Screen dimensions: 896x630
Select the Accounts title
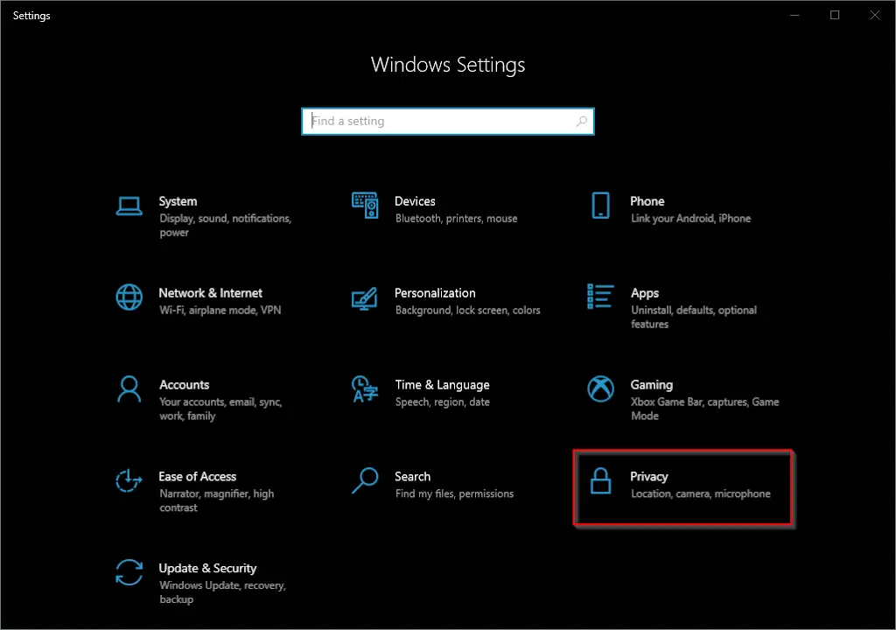pos(184,385)
